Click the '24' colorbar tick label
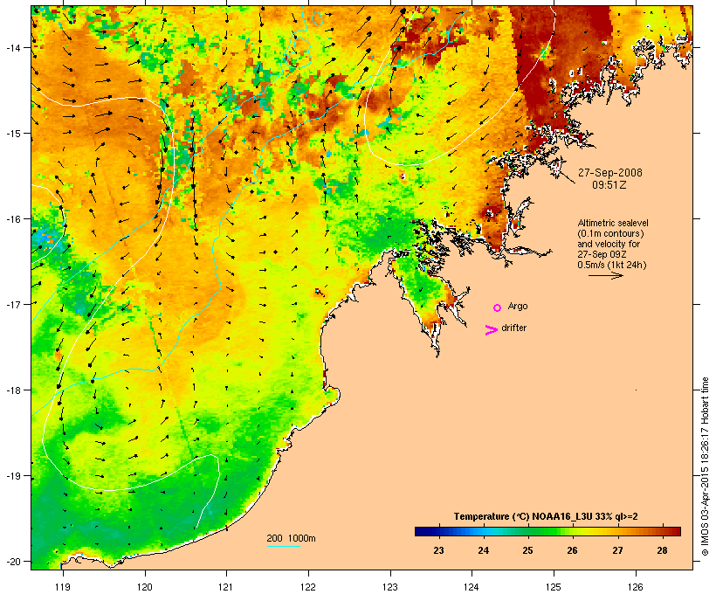Viewport: 716px width, 594px height. click(483, 550)
